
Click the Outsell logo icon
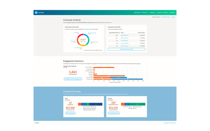pos(36,13)
